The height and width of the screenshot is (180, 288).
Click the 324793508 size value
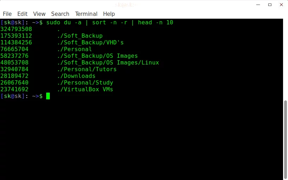pyautogui.click(x=16, y=29)
